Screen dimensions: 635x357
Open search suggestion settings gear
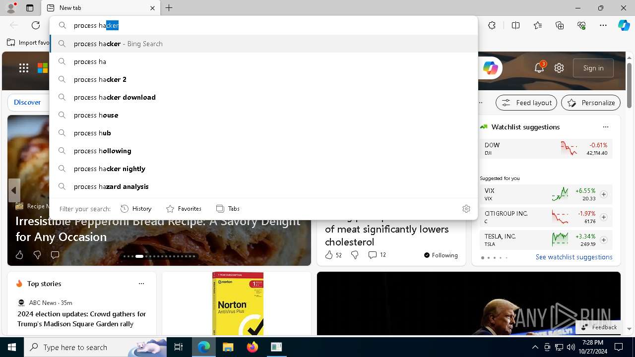[466, 209]
